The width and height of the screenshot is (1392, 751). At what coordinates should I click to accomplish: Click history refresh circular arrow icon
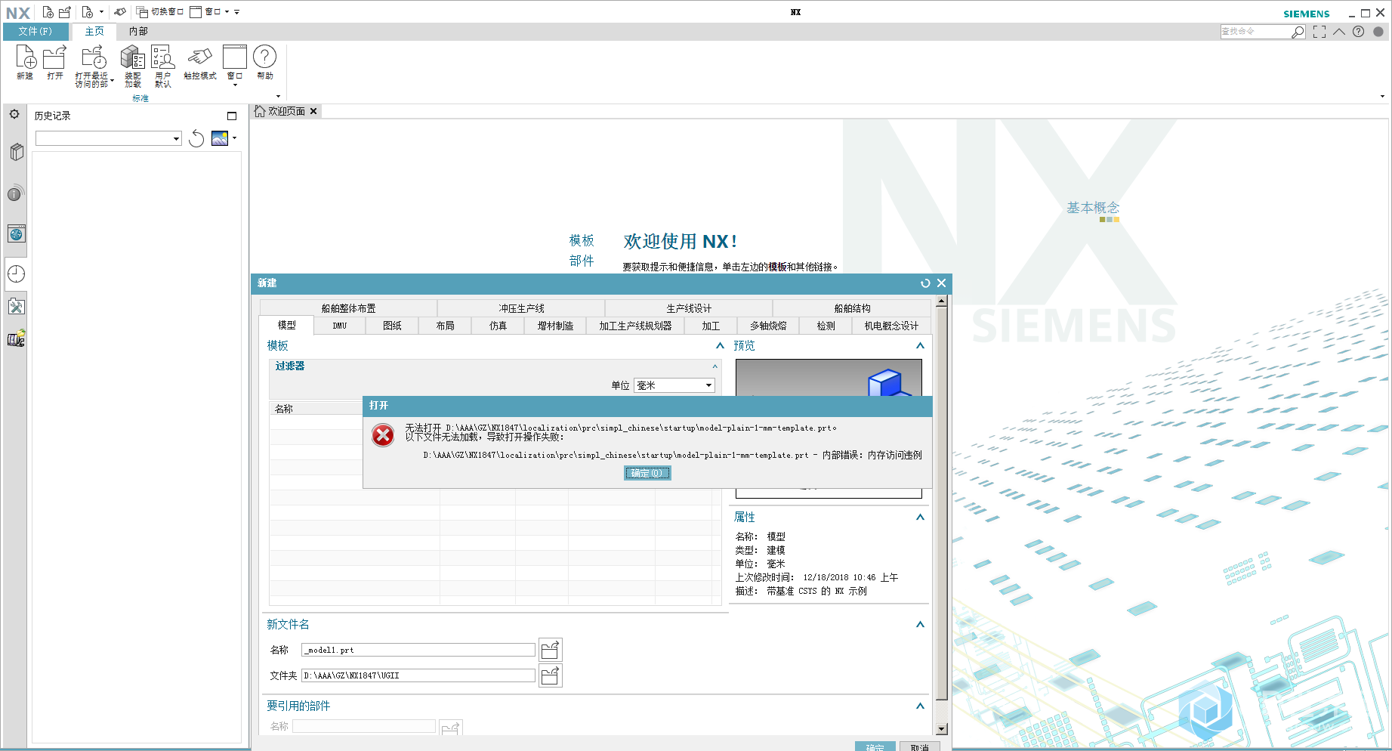[196, 138]
